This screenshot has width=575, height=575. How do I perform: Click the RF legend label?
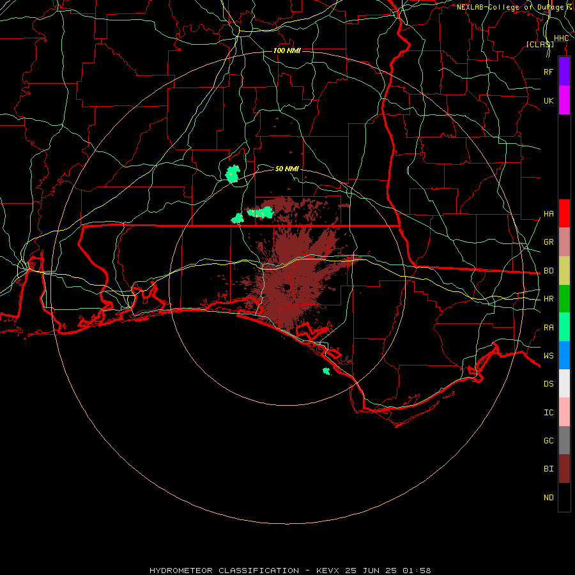548,72
